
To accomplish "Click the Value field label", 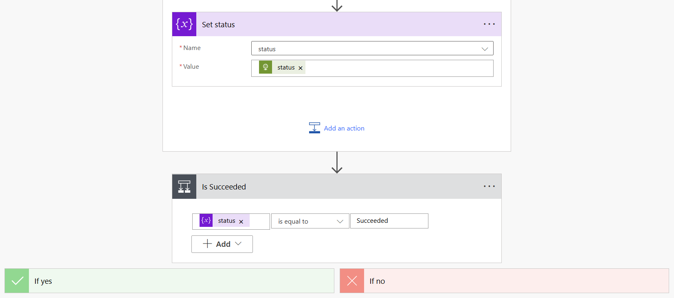I will (x=191, y=67).
